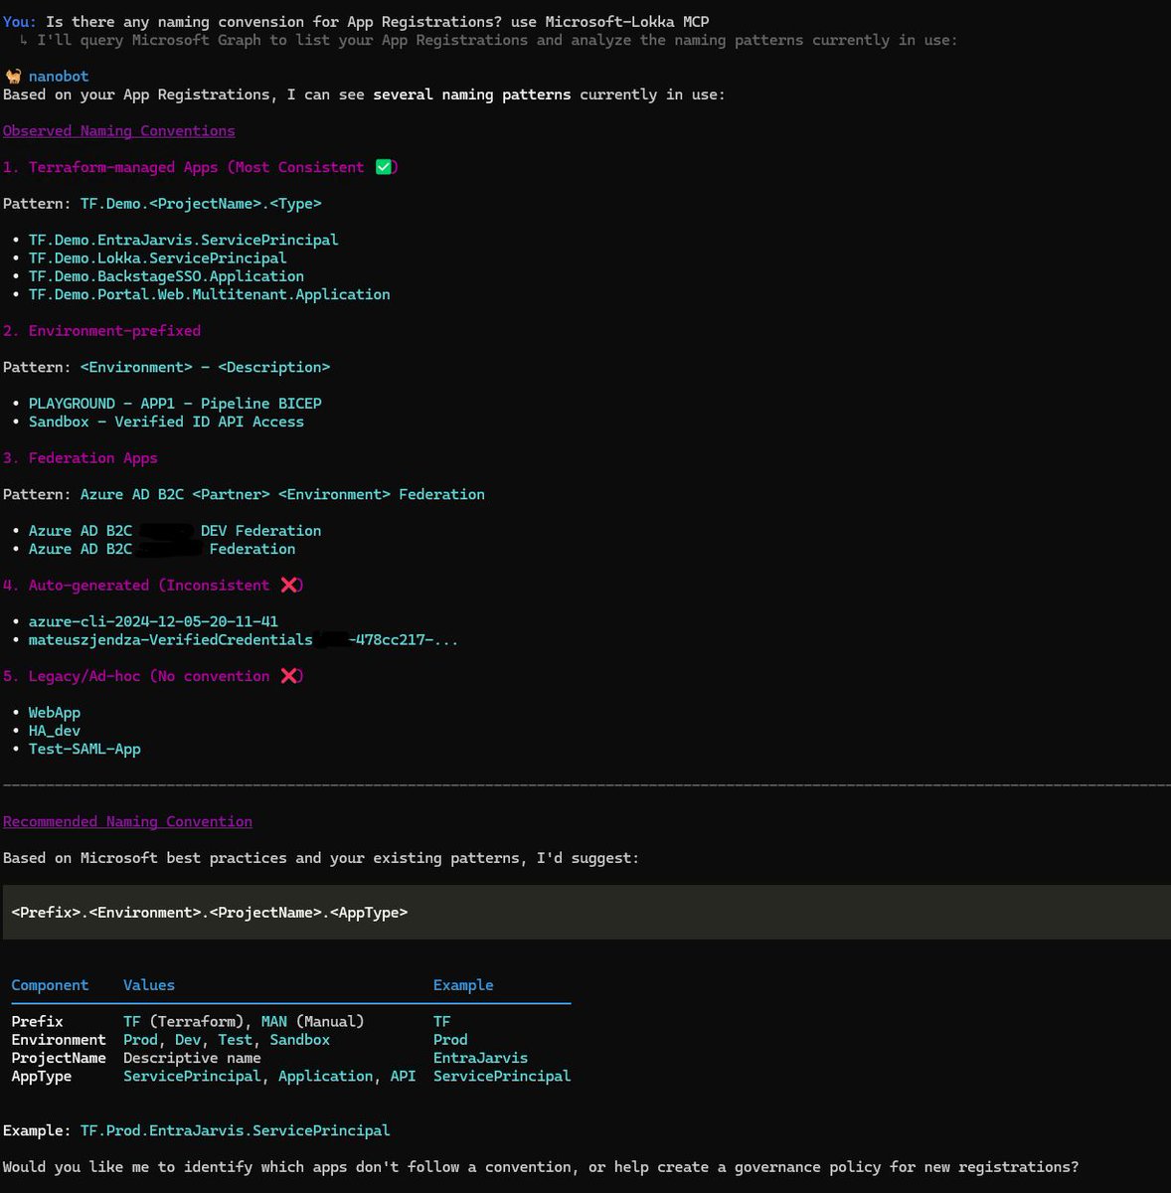Select TF.Demo.Lokka.ServicePrincipal list entry
The height and width of the screenshot is (1193, 1171).
pos(157,258)
